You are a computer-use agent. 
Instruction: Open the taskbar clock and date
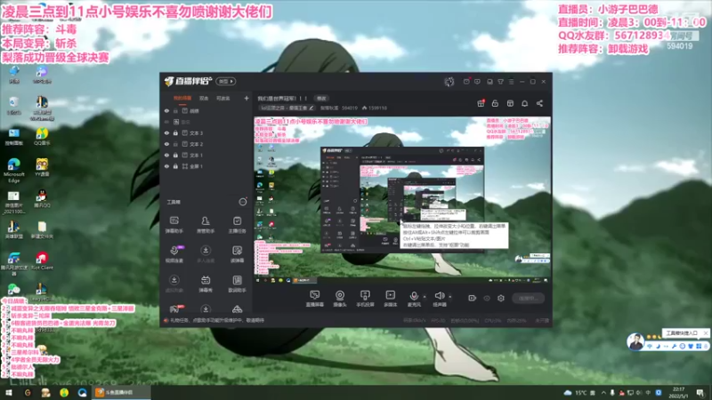point(678,393)
